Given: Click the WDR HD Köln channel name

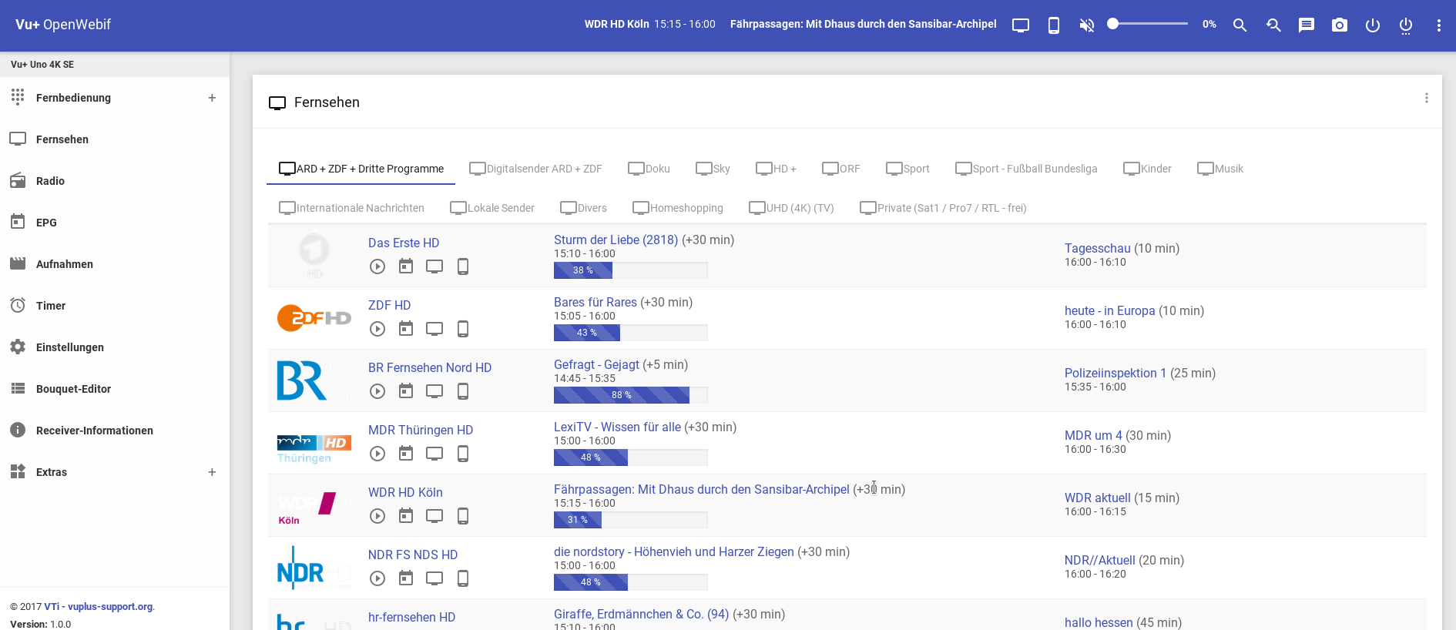Looking at the screenshot, I should pos(405,492).
